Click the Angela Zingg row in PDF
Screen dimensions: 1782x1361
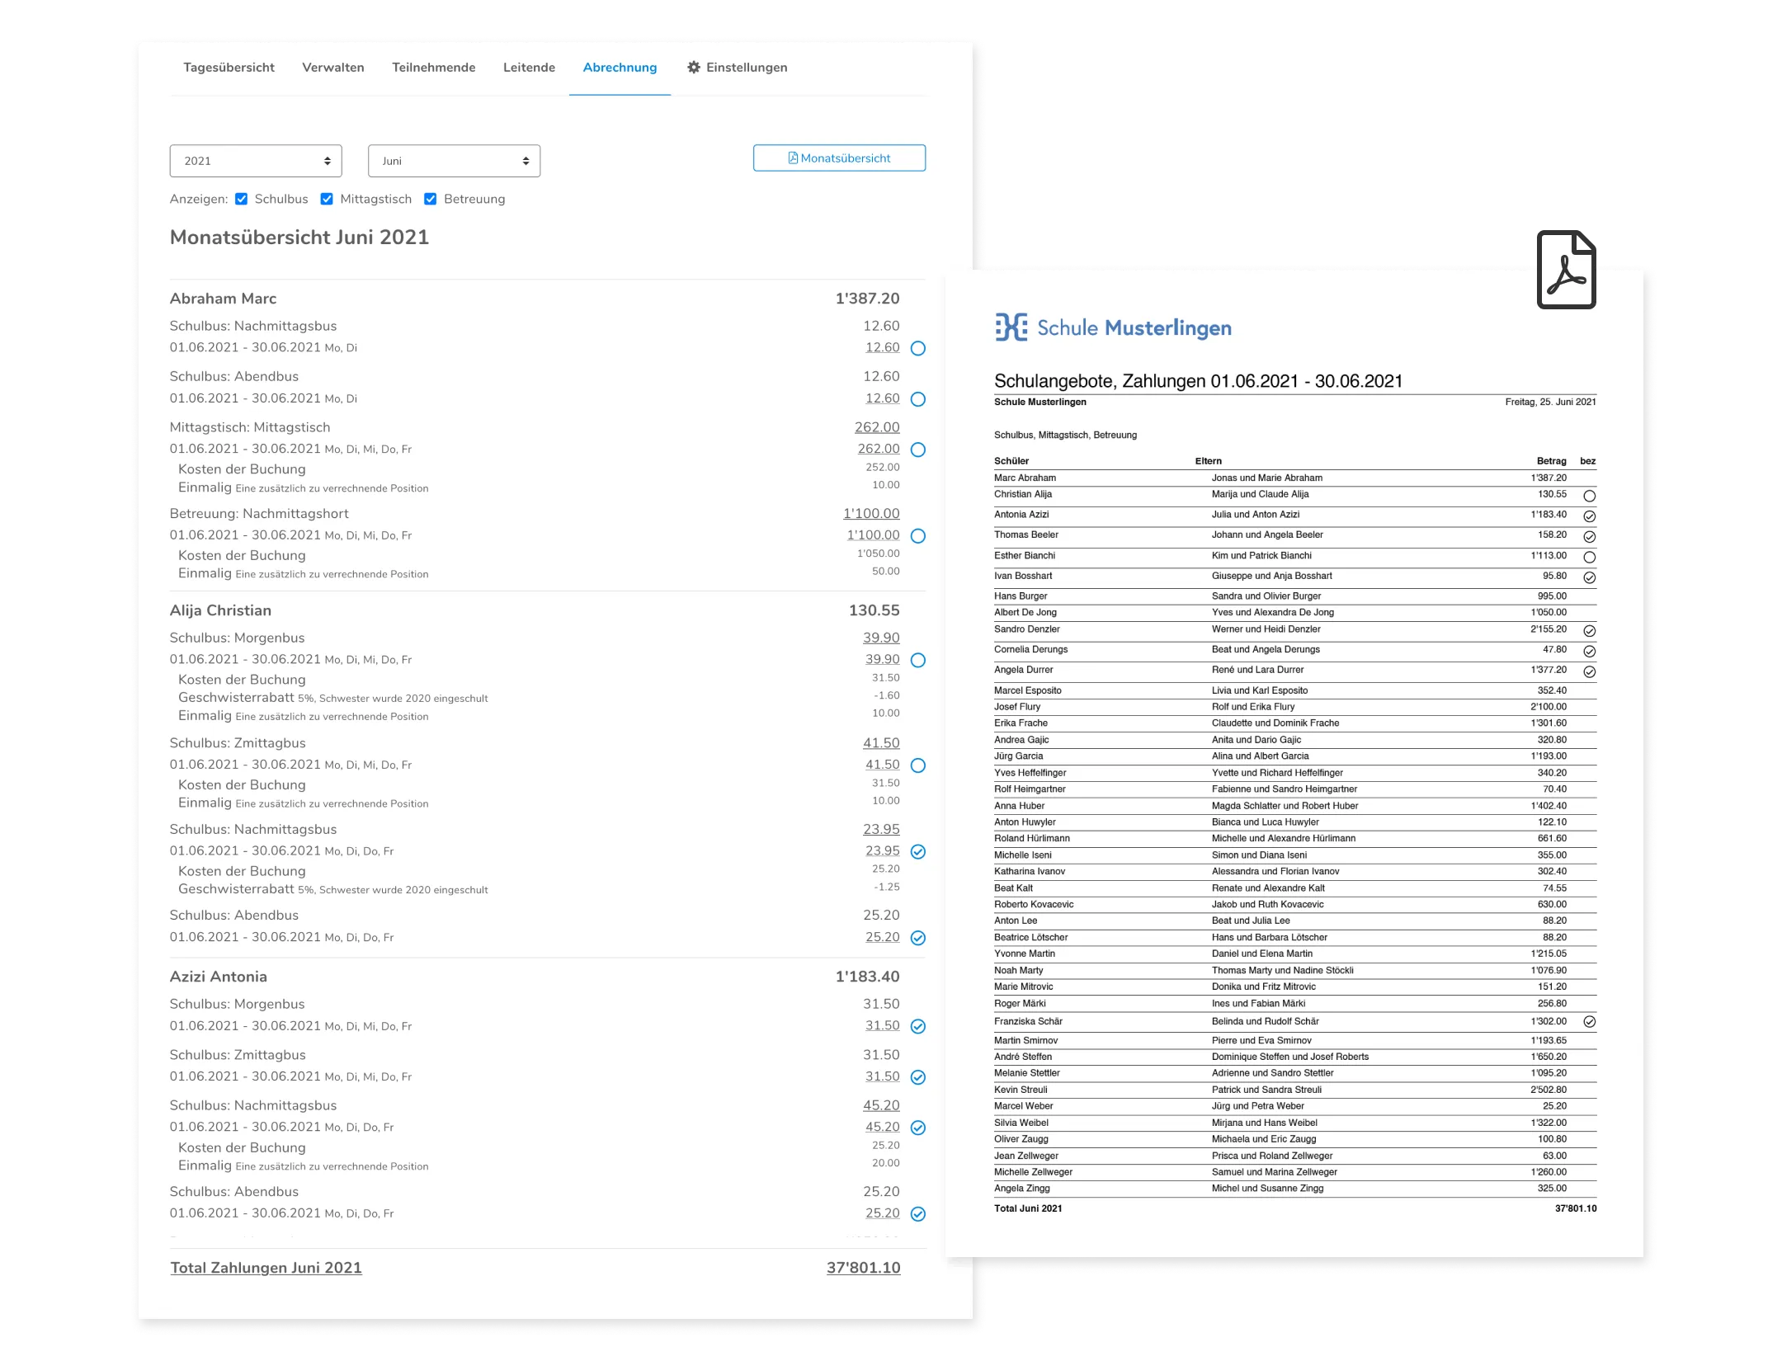click(1295, 1189)
